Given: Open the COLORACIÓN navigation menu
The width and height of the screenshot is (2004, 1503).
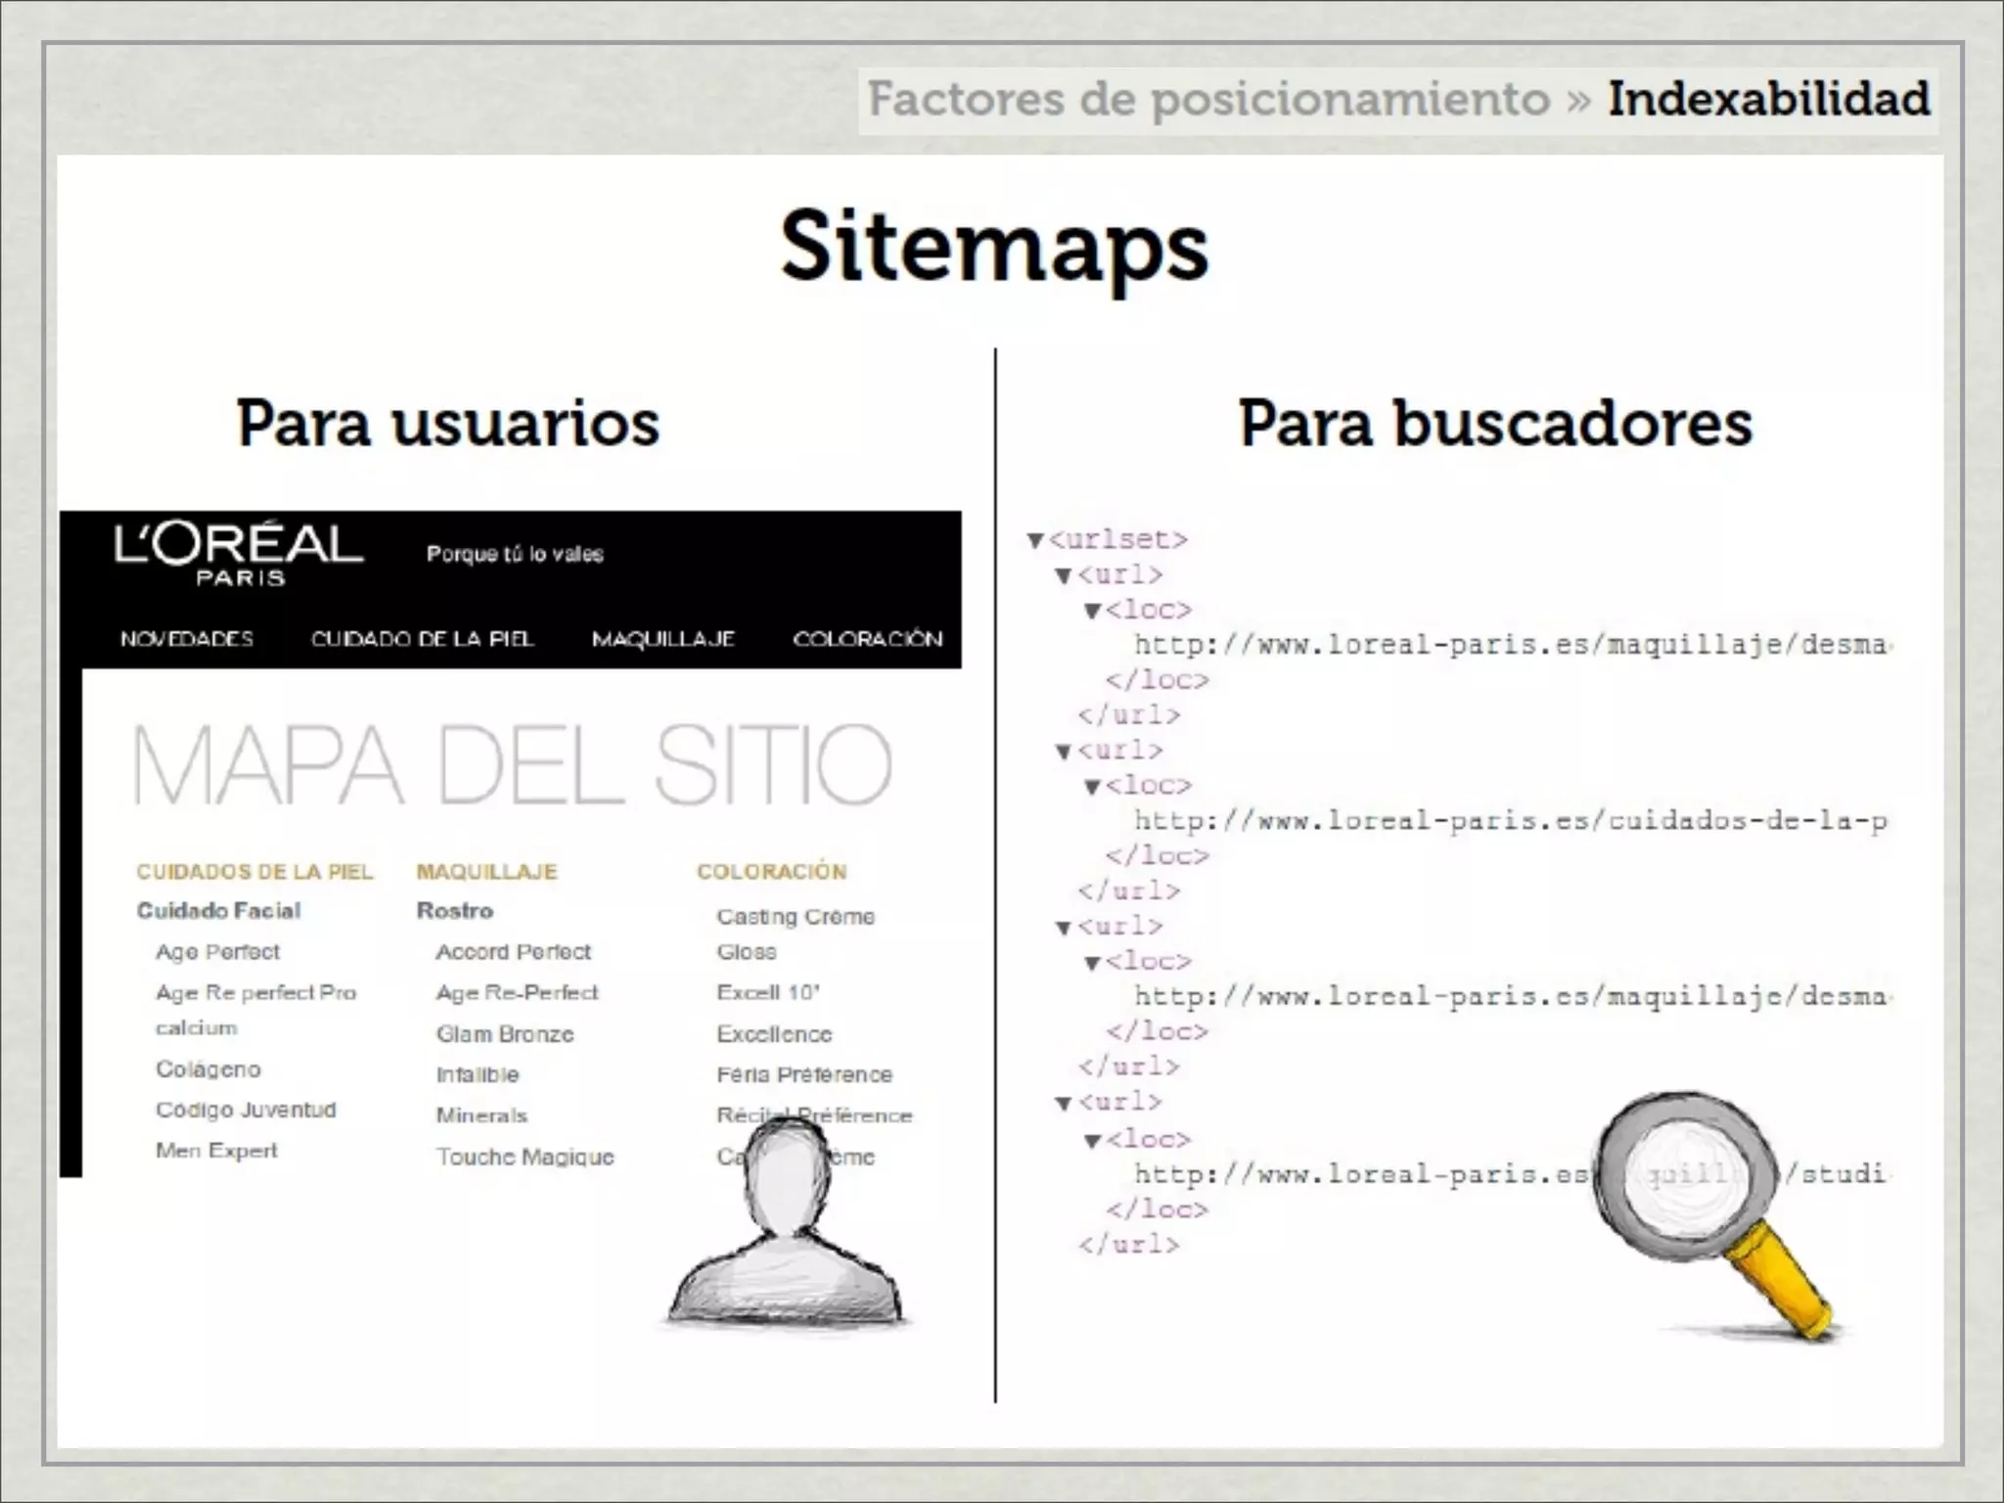Looking at the screenshot, I should tap(867, 639).
